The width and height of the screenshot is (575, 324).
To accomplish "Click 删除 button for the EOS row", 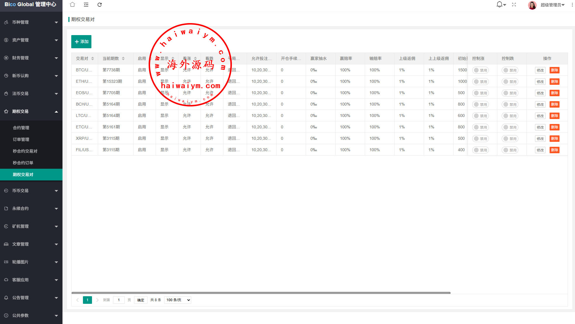I will pos(554,93).
